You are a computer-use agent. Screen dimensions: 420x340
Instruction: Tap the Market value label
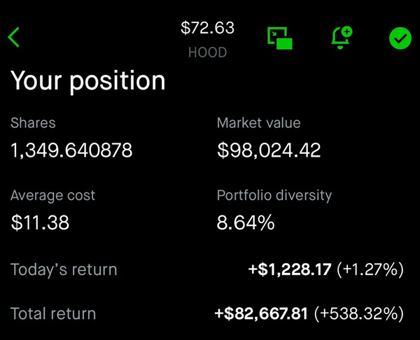[x=259, y=123]
